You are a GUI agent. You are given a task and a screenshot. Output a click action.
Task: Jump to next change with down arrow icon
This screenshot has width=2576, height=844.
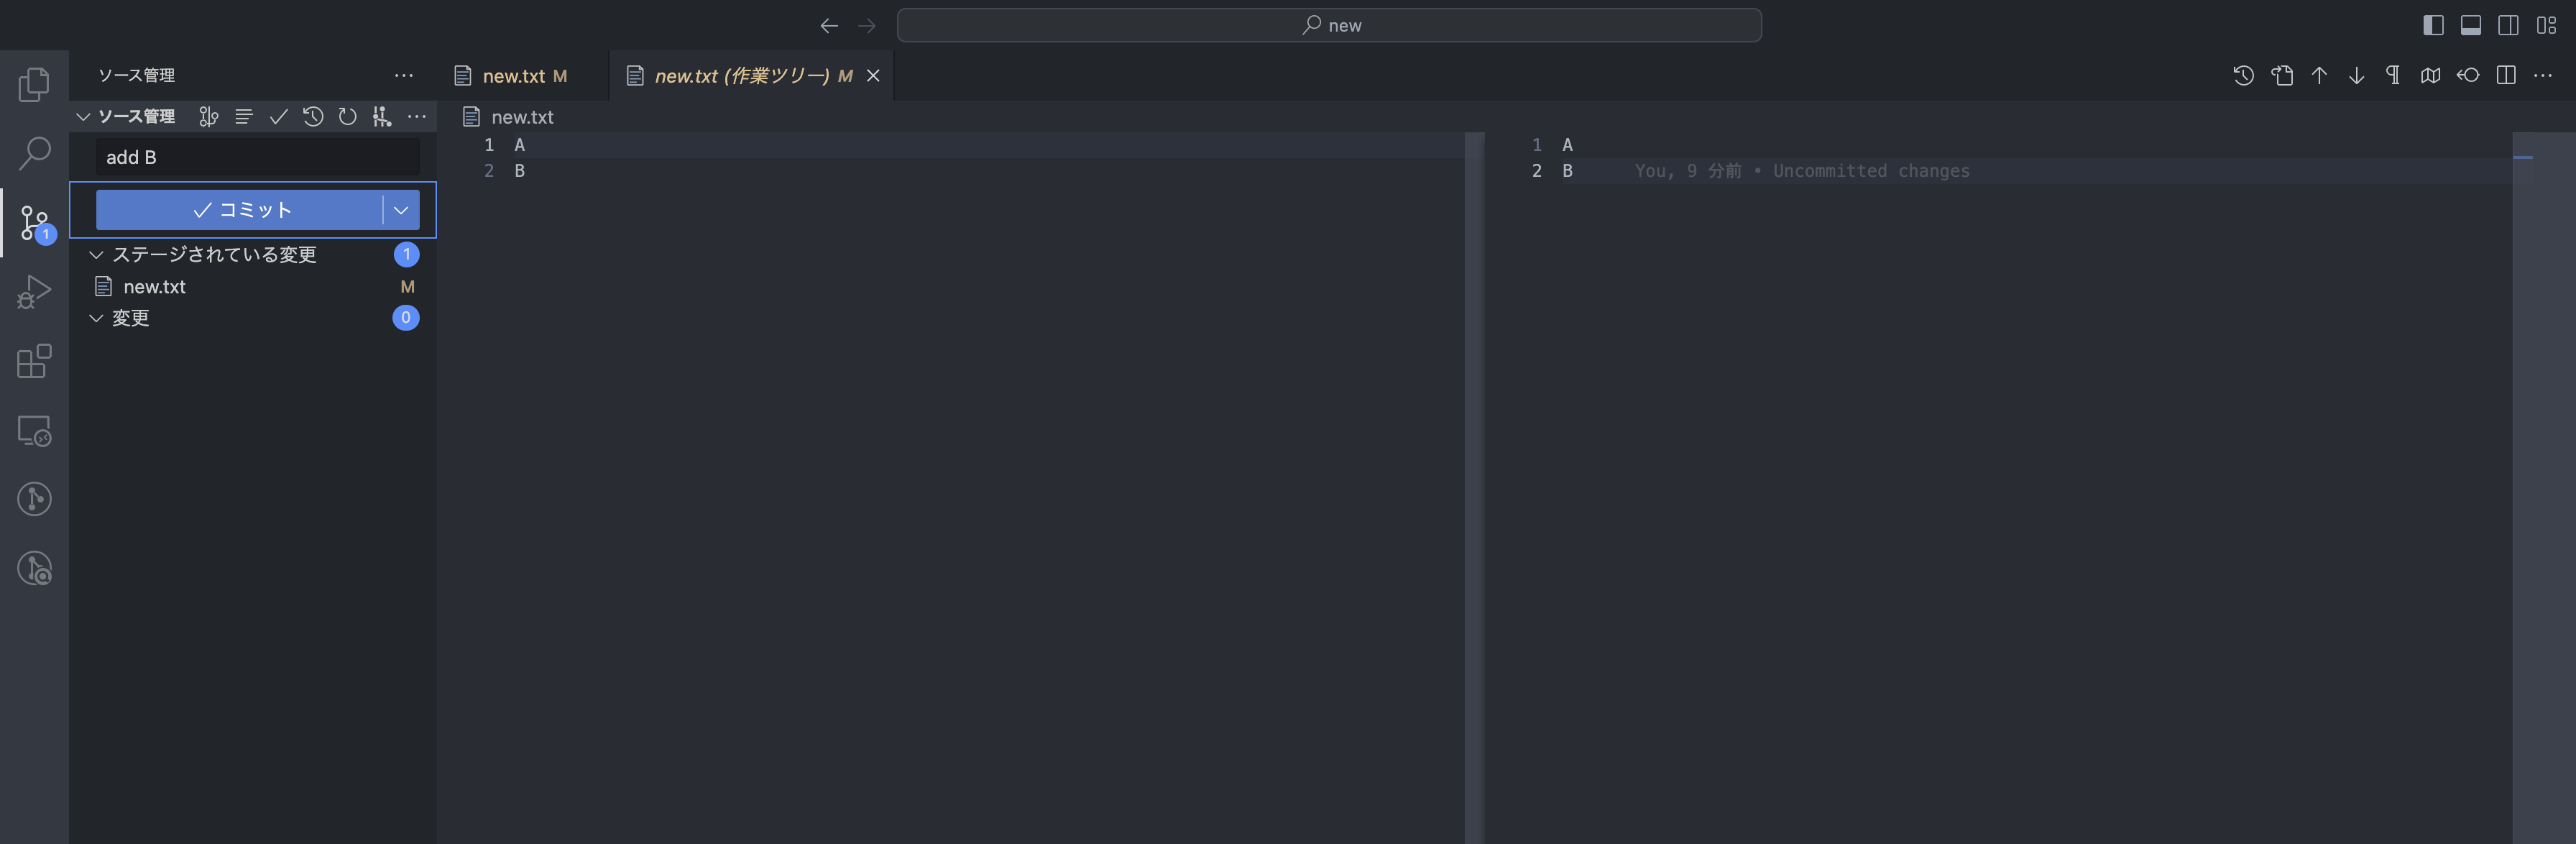[2357, 75]
